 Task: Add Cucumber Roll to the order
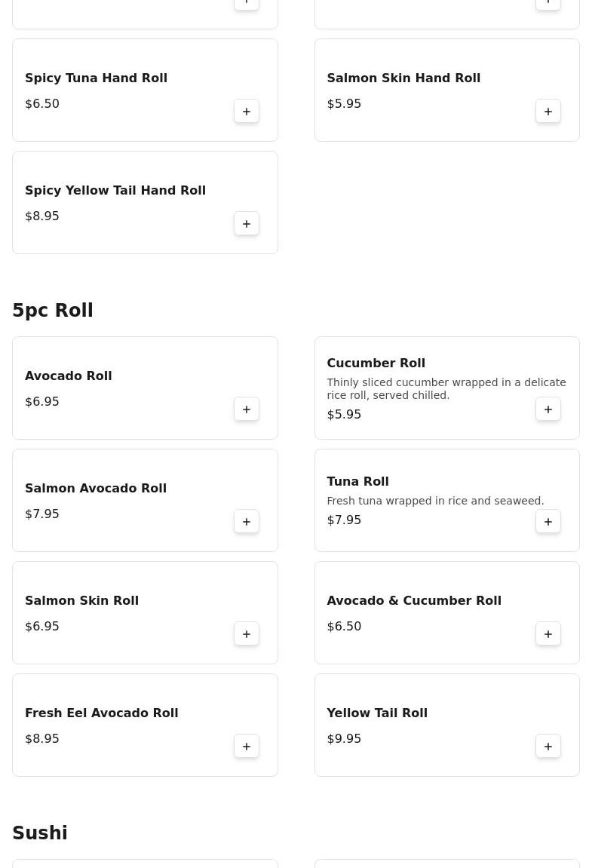pyautogui.click(x=548, y=409)
